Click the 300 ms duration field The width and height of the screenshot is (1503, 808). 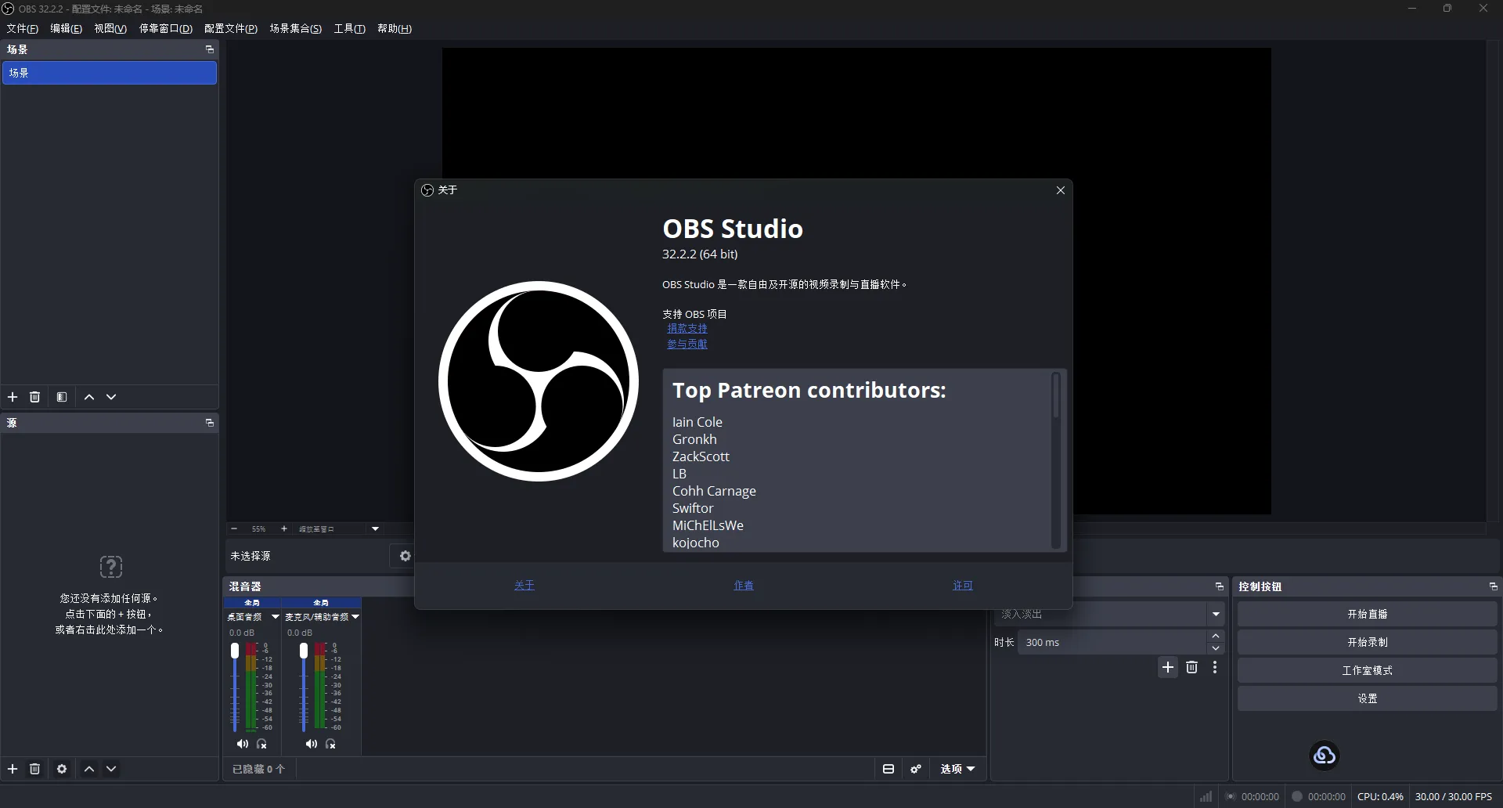(x=1112, y=642)
